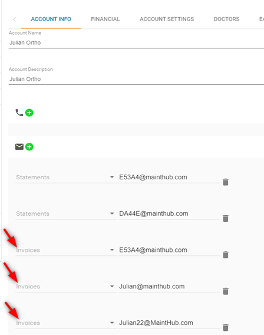Open the first Statements type dropdown

click(66, 178)
